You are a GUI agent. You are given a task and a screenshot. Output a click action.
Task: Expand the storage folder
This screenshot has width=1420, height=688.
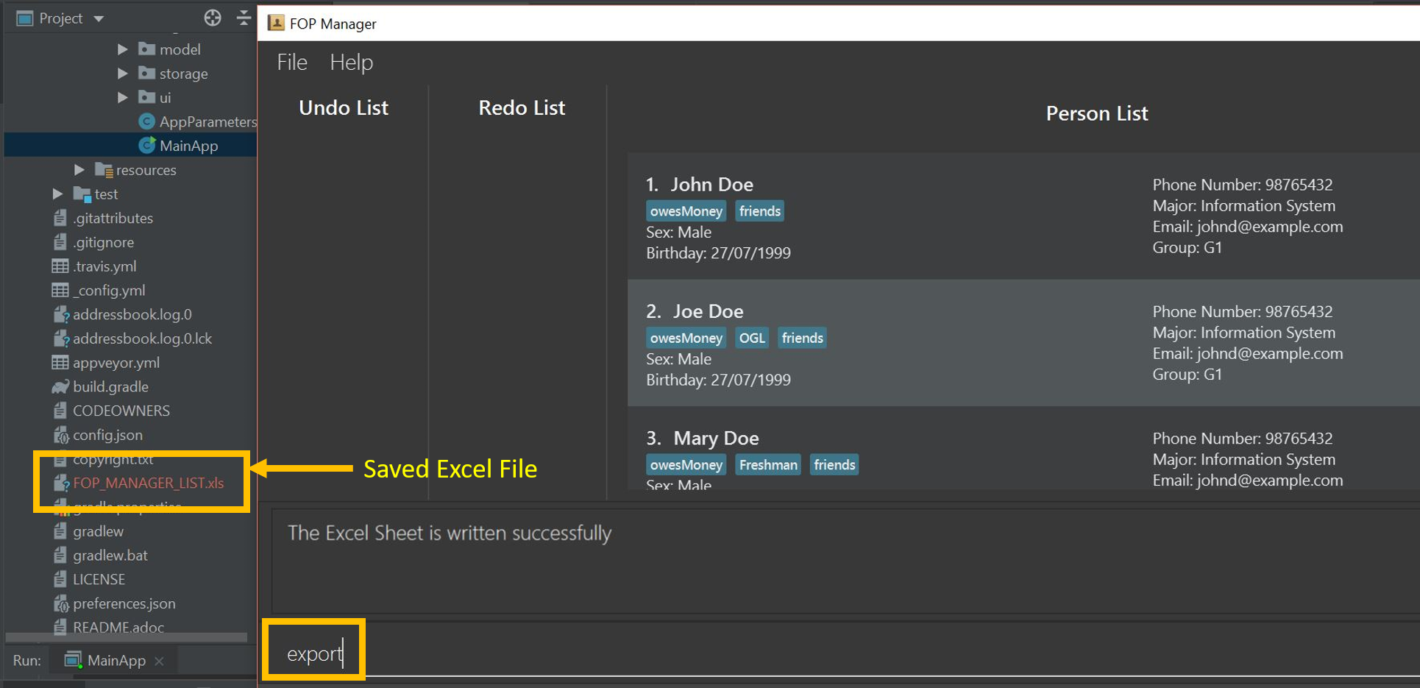[122, 74]
